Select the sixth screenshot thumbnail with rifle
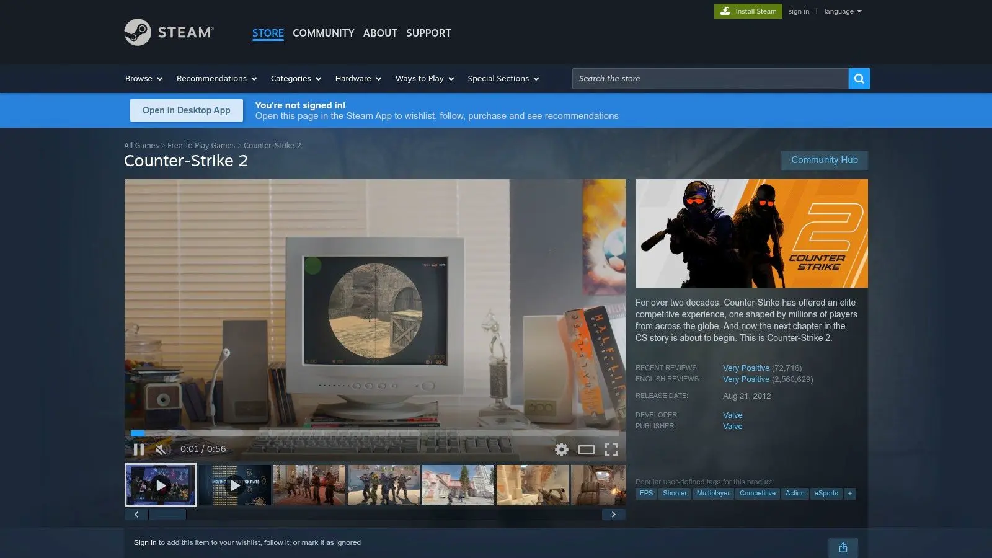This screenshot has height=558, width=992. (x=533, y=485)
